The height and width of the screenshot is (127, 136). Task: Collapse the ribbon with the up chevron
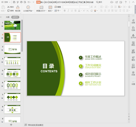click(133, 2)
